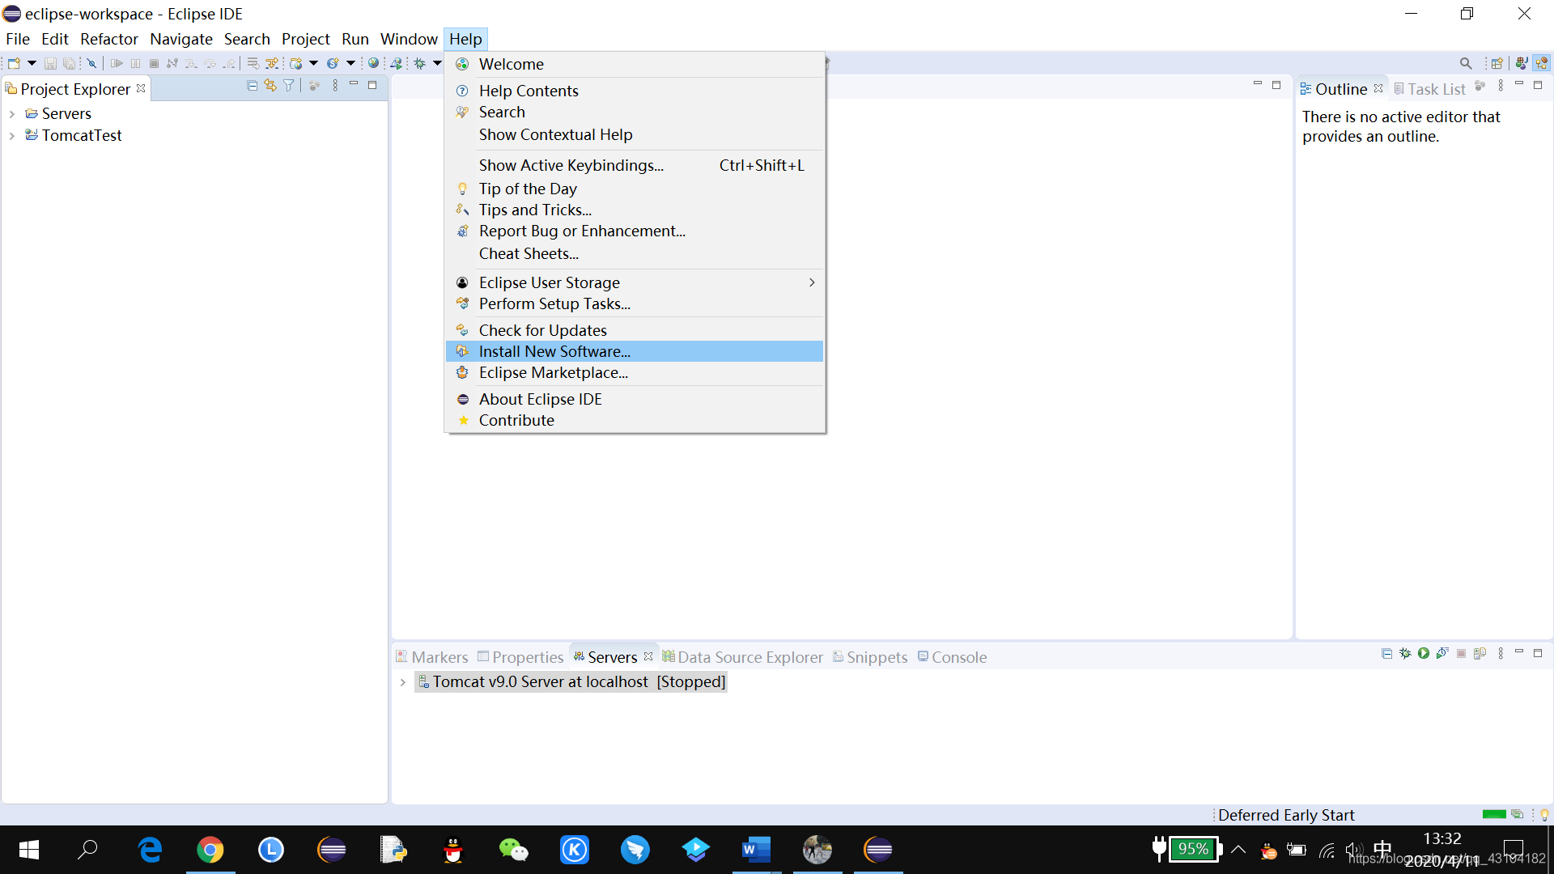The width and height of the screenshot is (1554, 874).
Task: Click the New wizard icon in toolbar
Action: (14, 63)
